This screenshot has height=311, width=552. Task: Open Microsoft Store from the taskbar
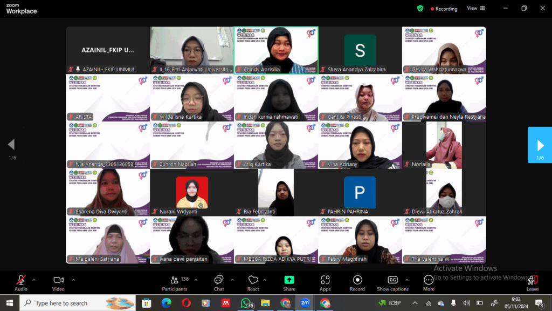(146, 303)
